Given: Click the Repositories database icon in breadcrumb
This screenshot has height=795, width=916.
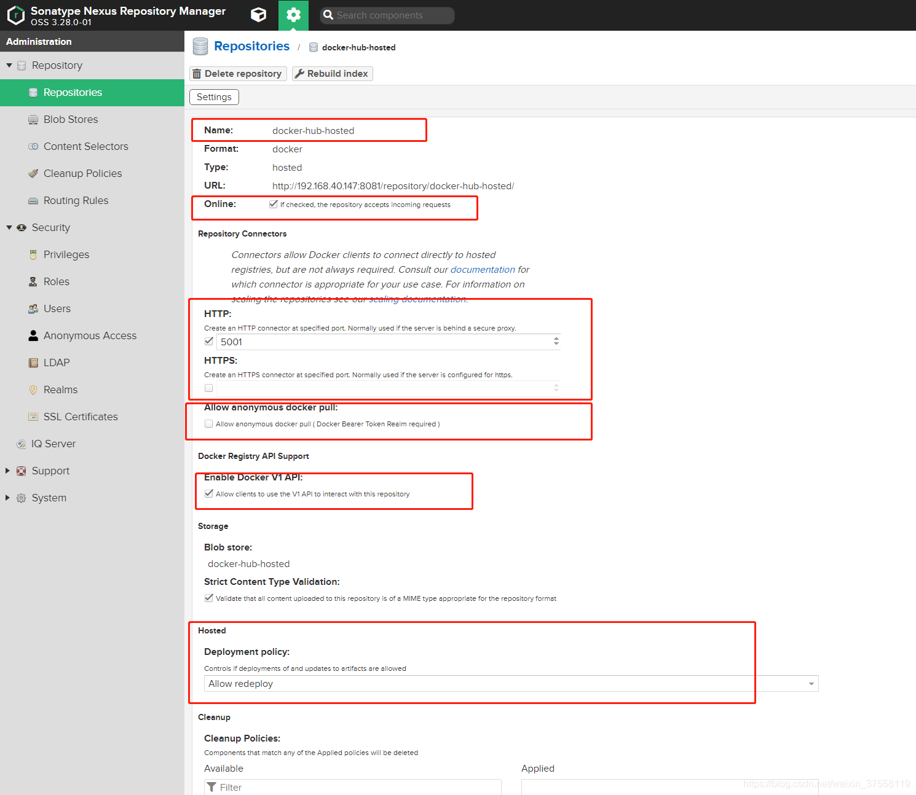Looking at the screenshot, I should pyautogui.click(x=200, y=47).
